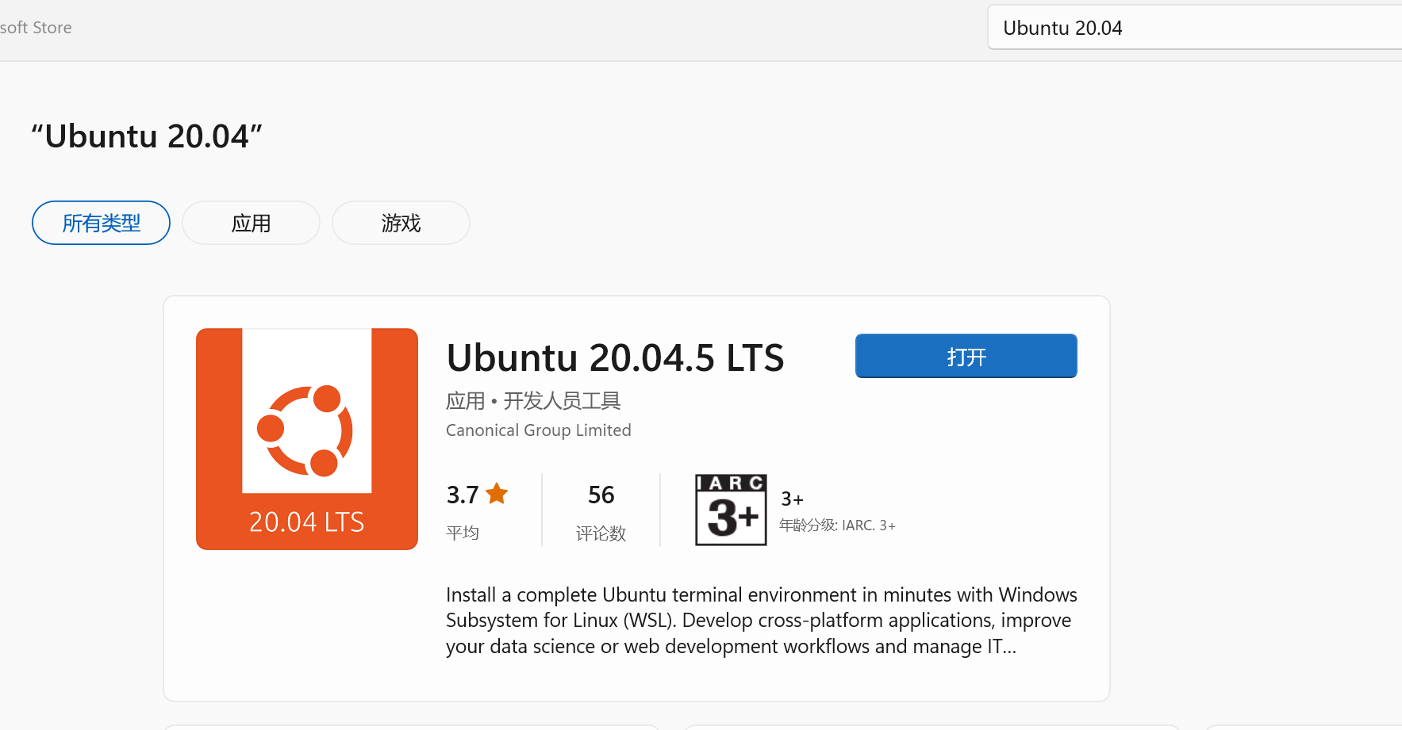1402x730 pixels.
Task: Click the soft Store window title
Action: (36, 28)
